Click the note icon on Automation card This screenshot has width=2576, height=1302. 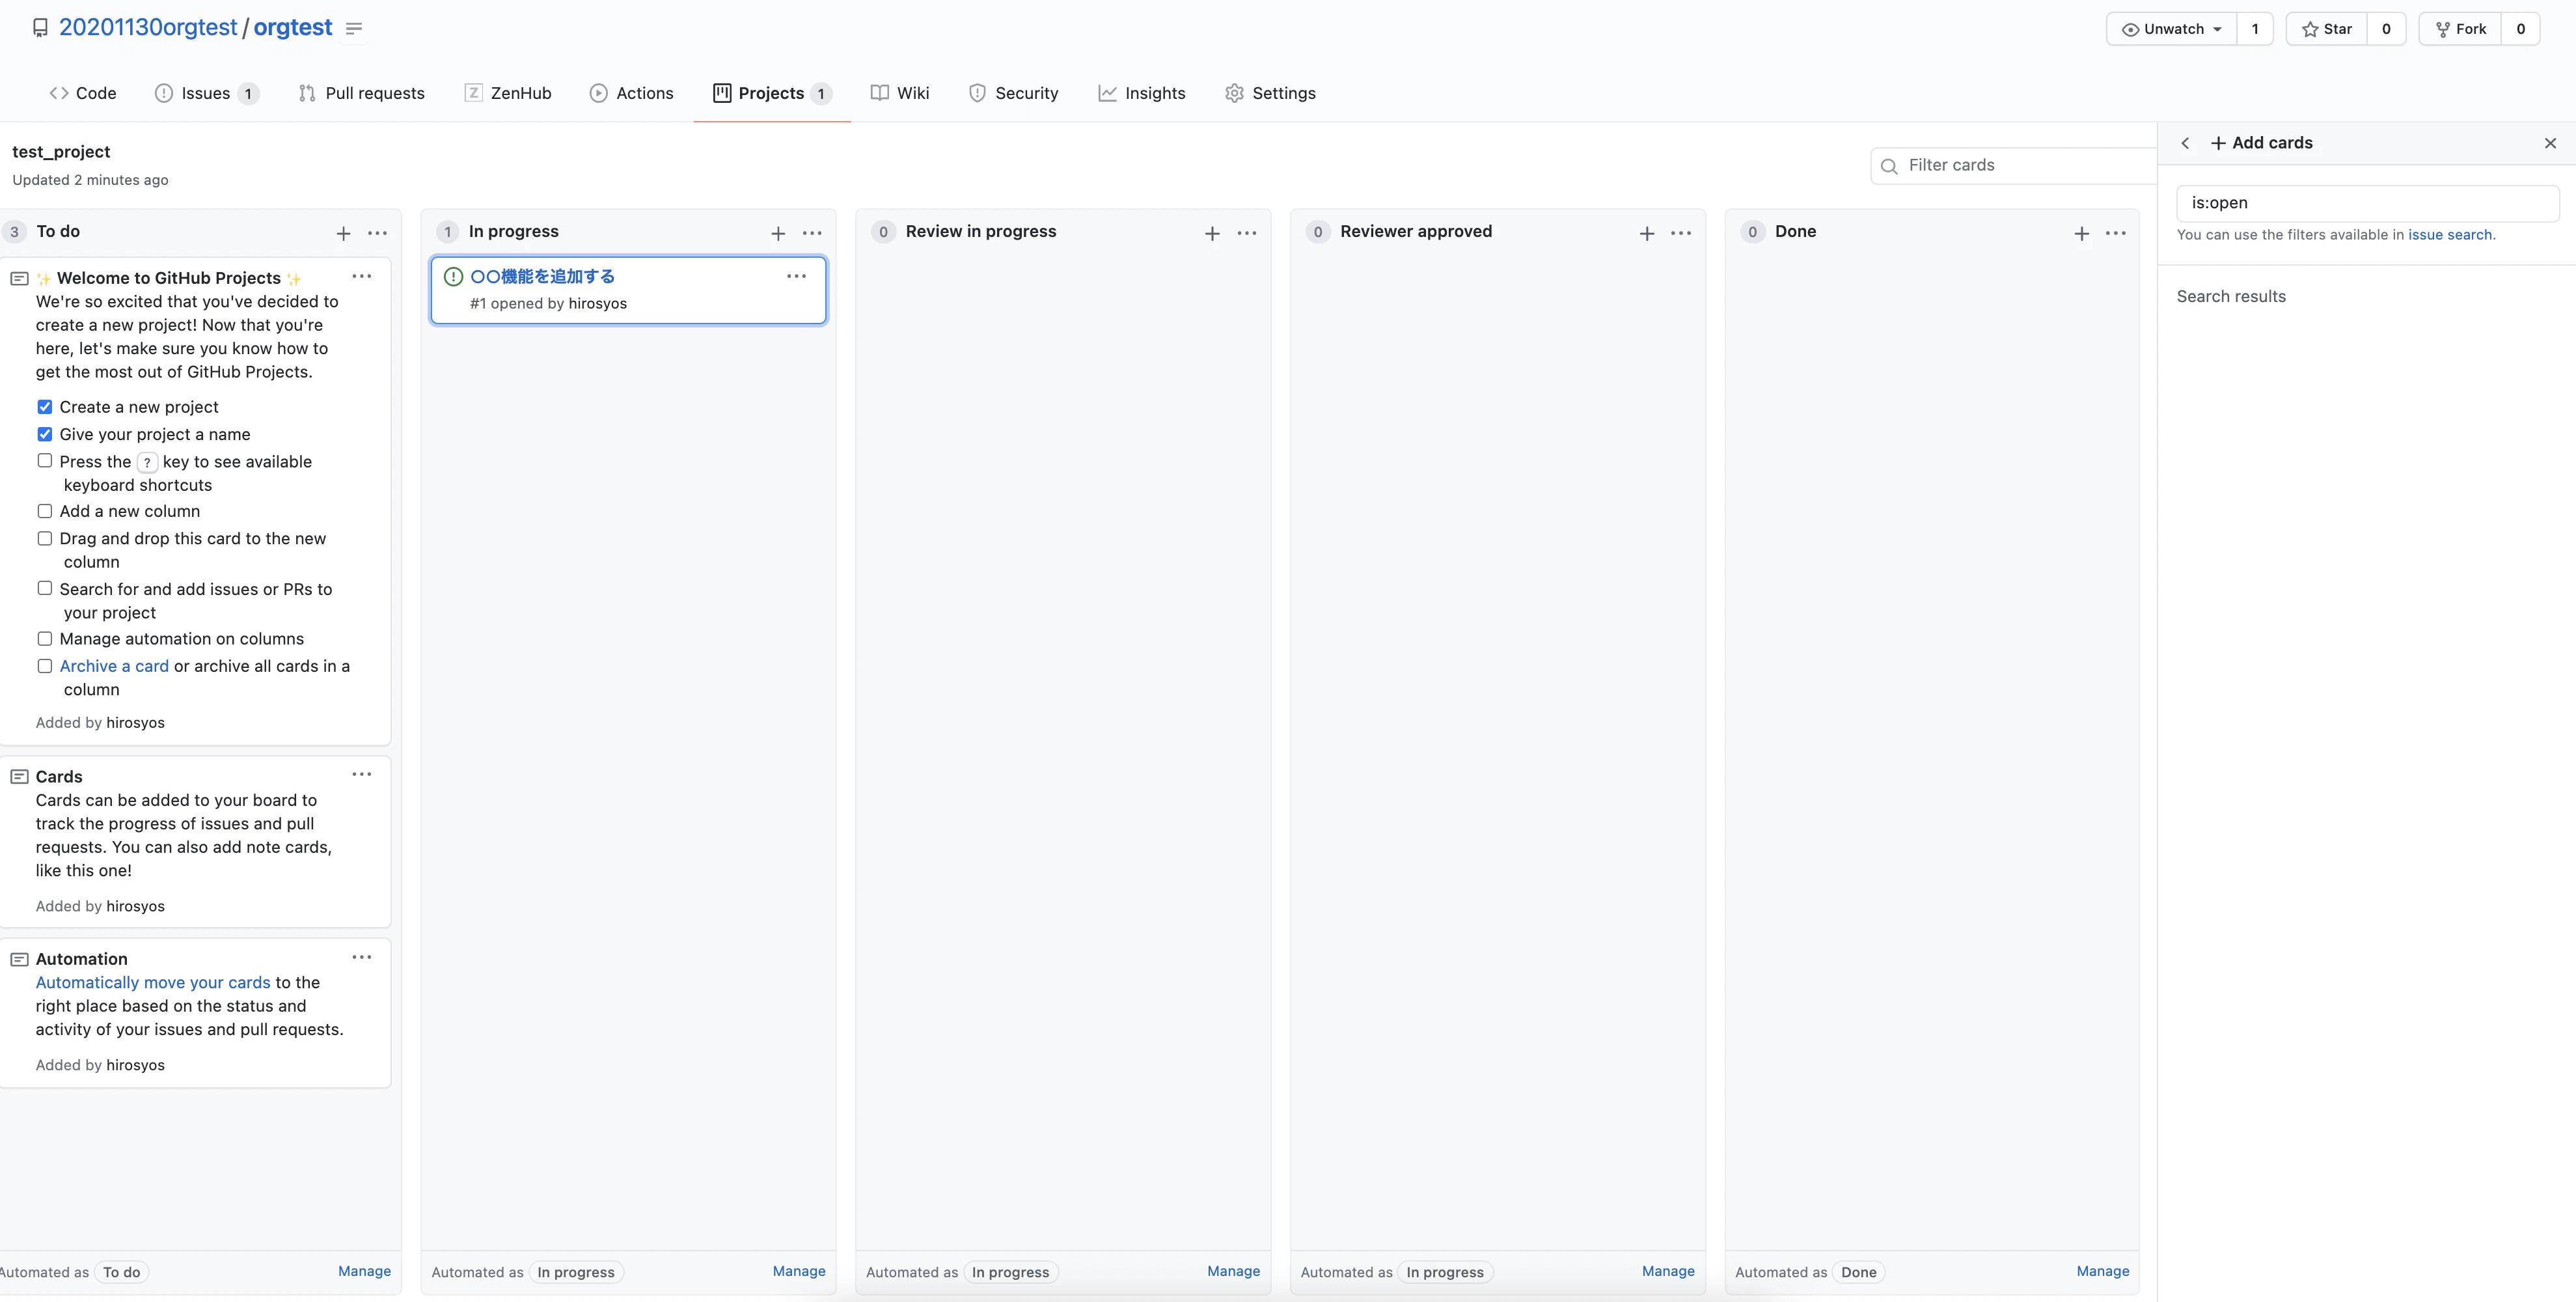coord(19,959)
